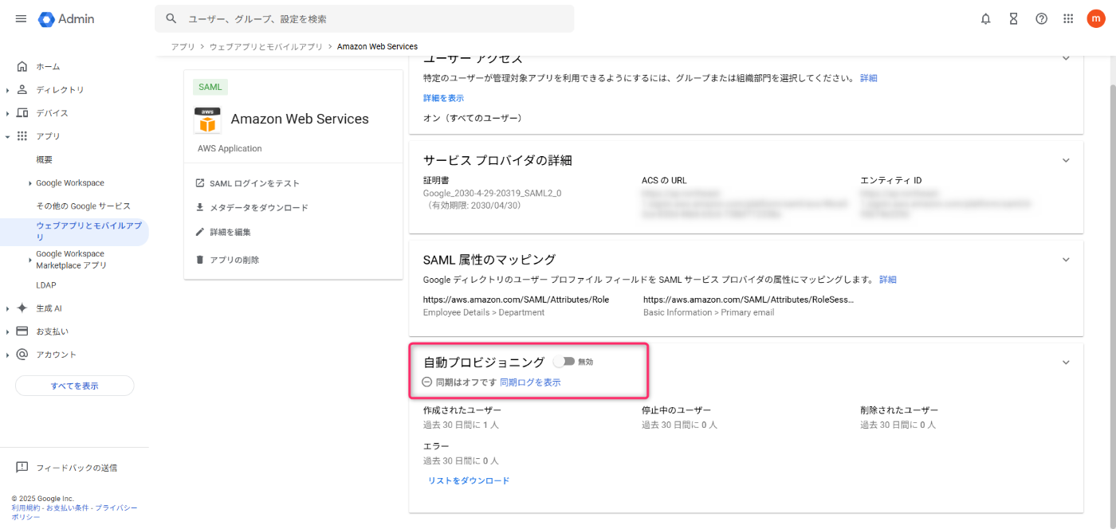Click the search input field
This screenshot has width=1116, height=529.
pyautogui.click(x=364, y=18)
